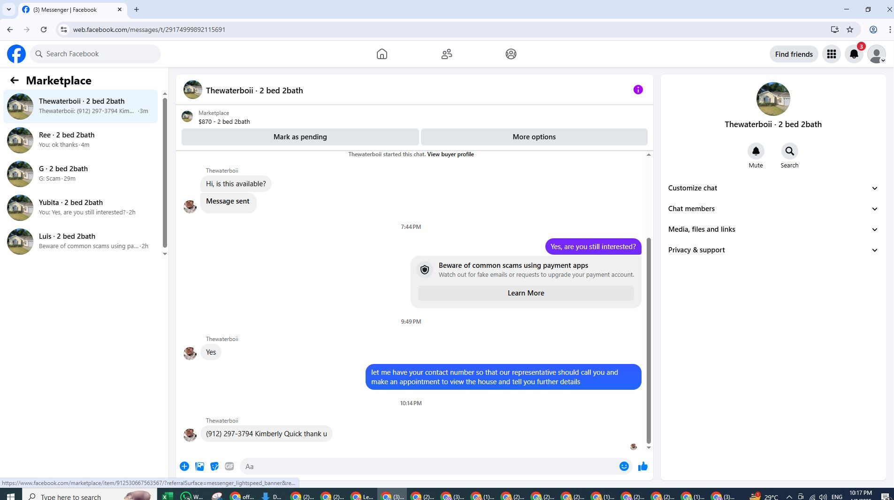Click Learn More in scam warning

click(526, 293)
